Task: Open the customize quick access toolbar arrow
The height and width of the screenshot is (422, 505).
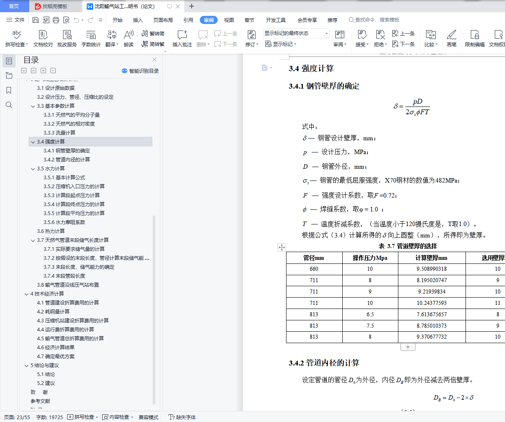Action: coord(101,20)
